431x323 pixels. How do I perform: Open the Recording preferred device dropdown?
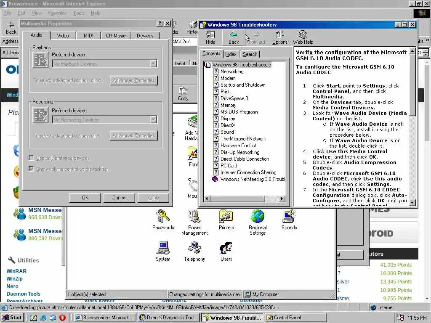153,119
